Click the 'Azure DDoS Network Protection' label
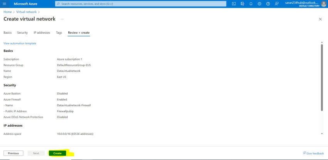The height and width of the screenshot is (160, 328). (x=23, y=117)
